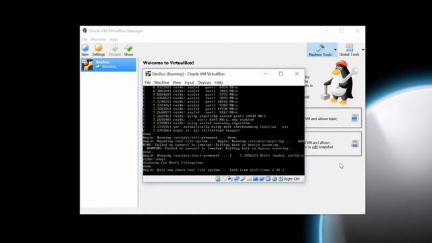Maximize the DevBox running window
This screenshot has width=432, height=243.
(x=281, y=74)
